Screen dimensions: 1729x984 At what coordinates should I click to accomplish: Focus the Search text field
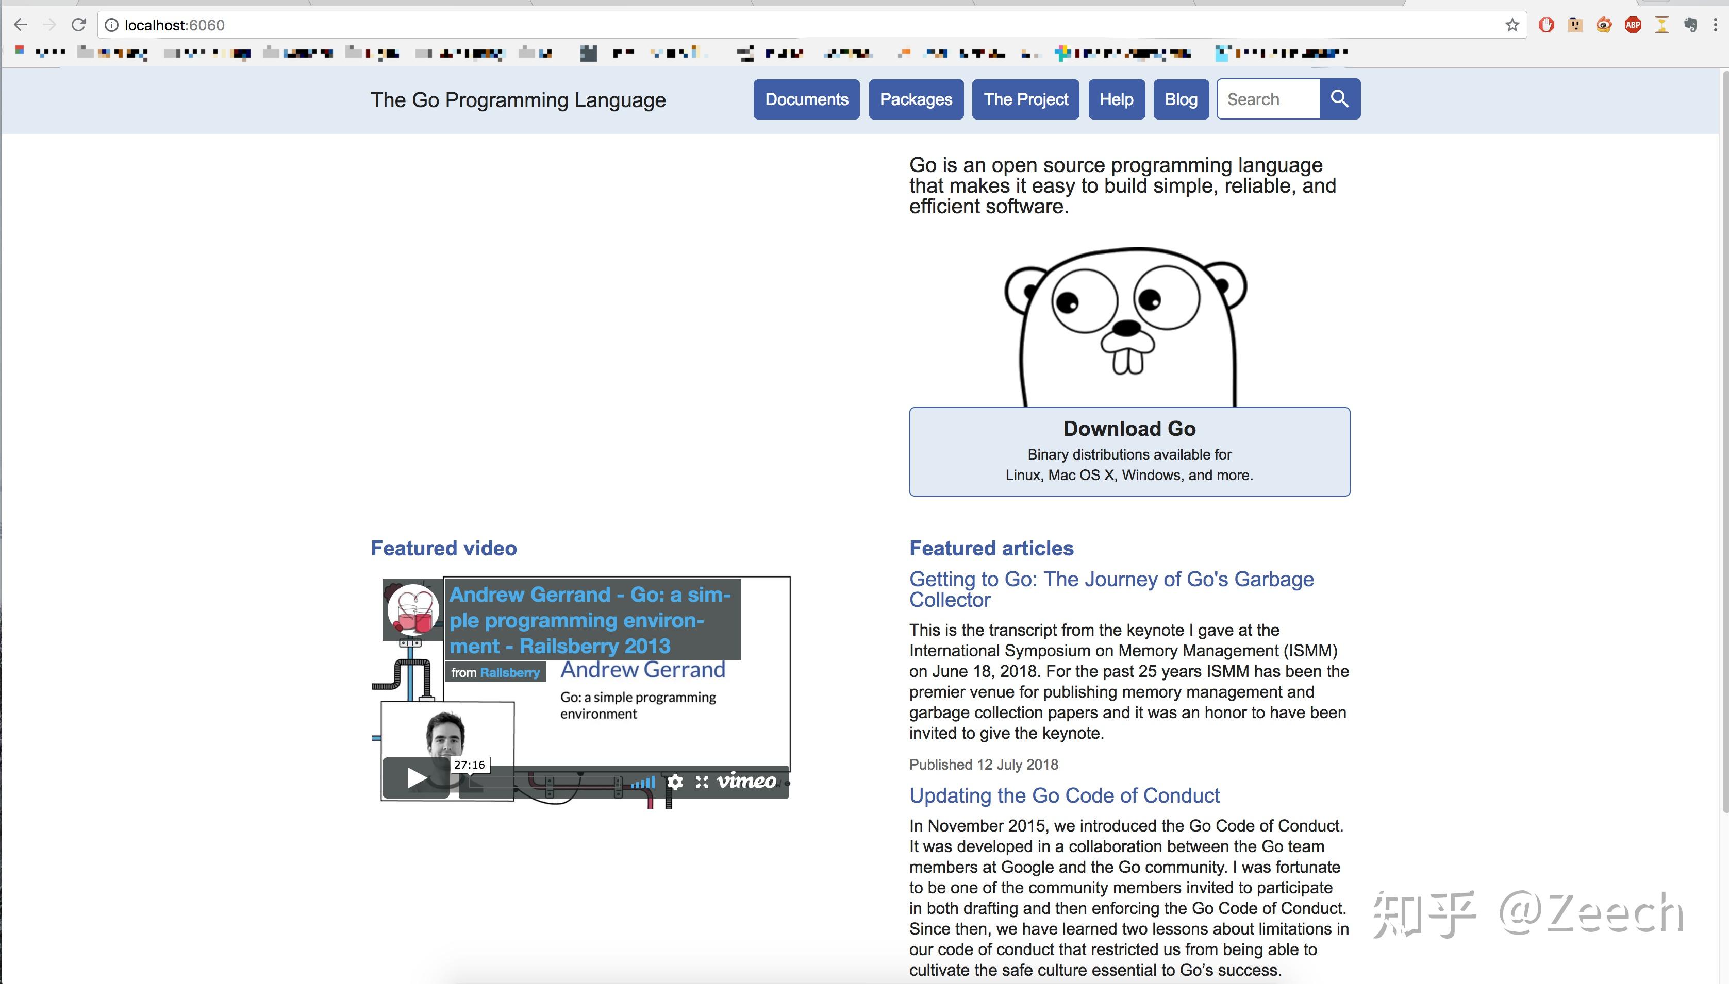tap(1267, 99)
